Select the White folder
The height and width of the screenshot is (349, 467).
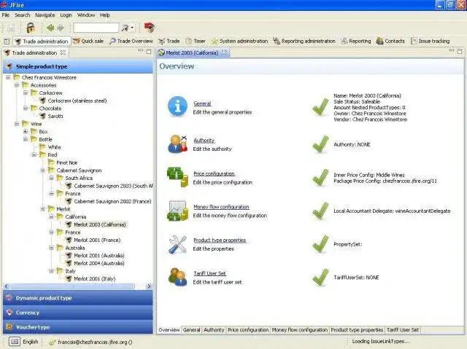pos(54,147)
